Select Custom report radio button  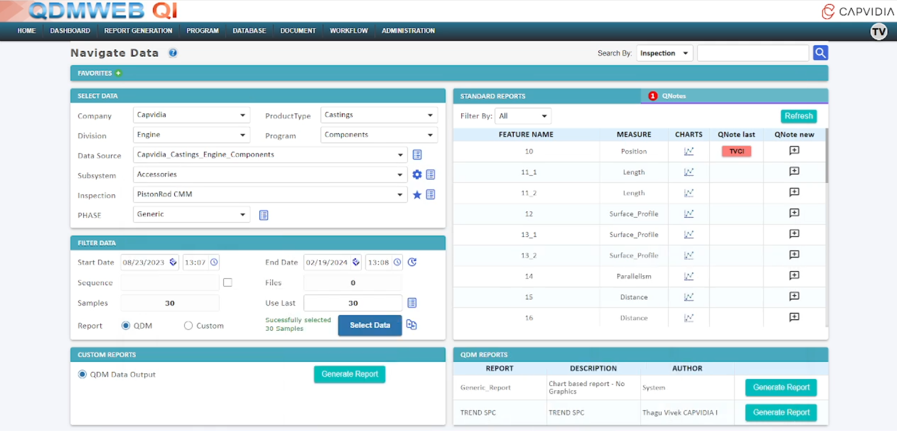(x=188, y=325)
